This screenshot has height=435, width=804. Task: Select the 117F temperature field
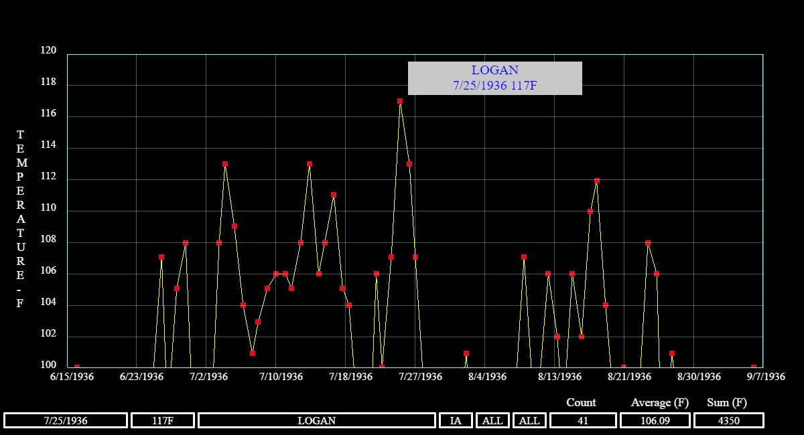tap(163, 420)
